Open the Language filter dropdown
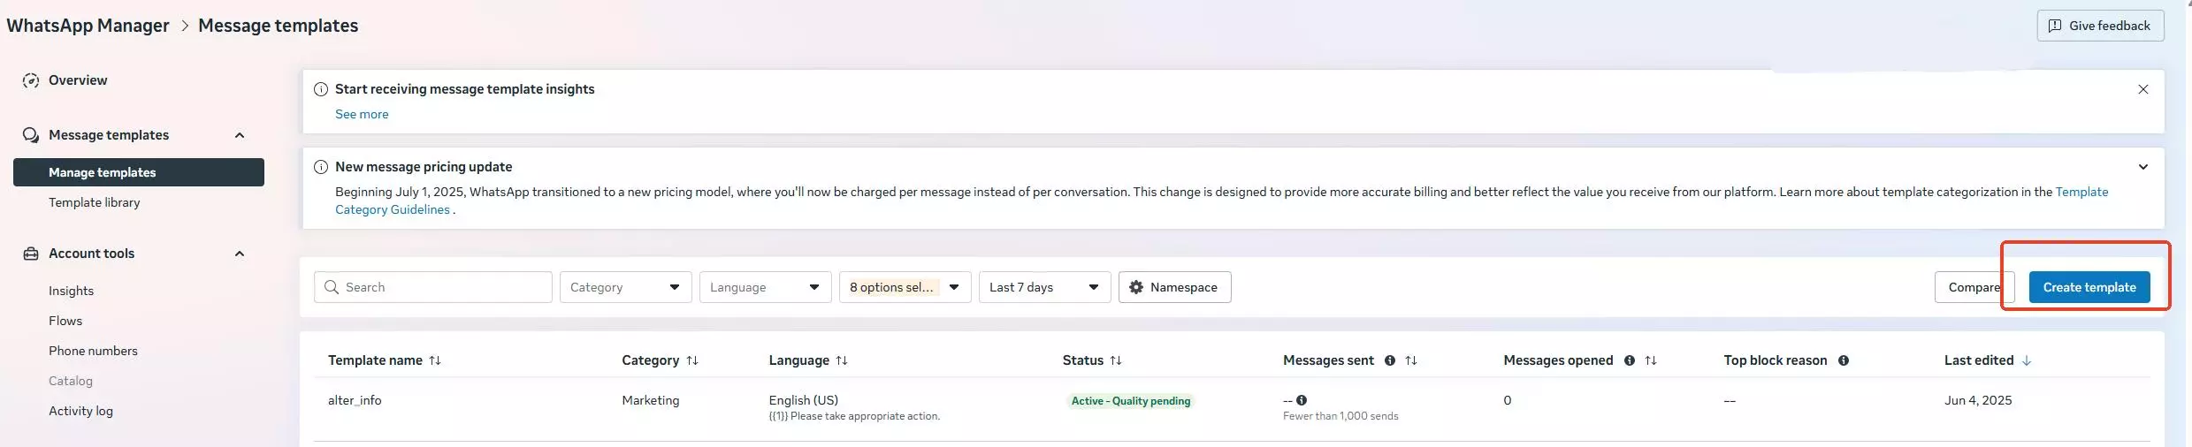2192x447 pixels. click(x=765, y=287)
